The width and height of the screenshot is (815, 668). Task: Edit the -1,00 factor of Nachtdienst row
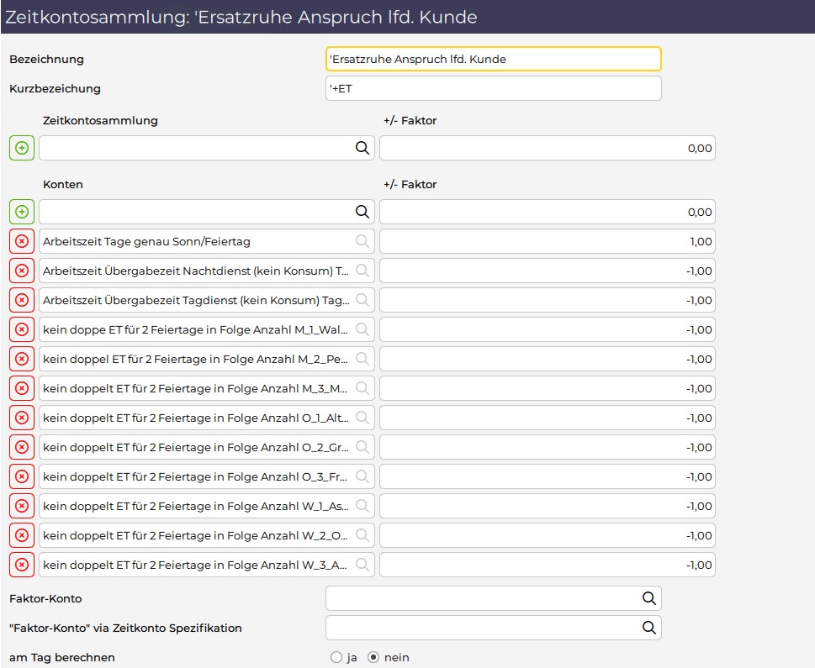548,271
